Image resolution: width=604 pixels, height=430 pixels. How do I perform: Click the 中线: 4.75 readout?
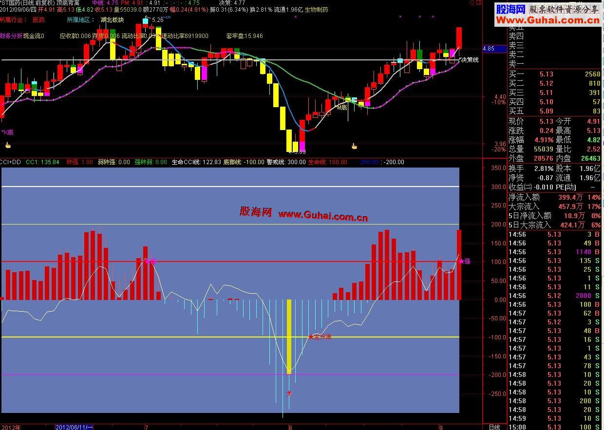pyautogui.click(x=105, y=2)
